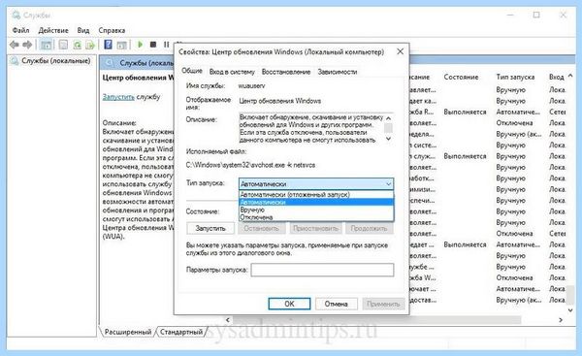Click the Отмена button
Viewport: 582px width, 356px height.
click(337, 304)
